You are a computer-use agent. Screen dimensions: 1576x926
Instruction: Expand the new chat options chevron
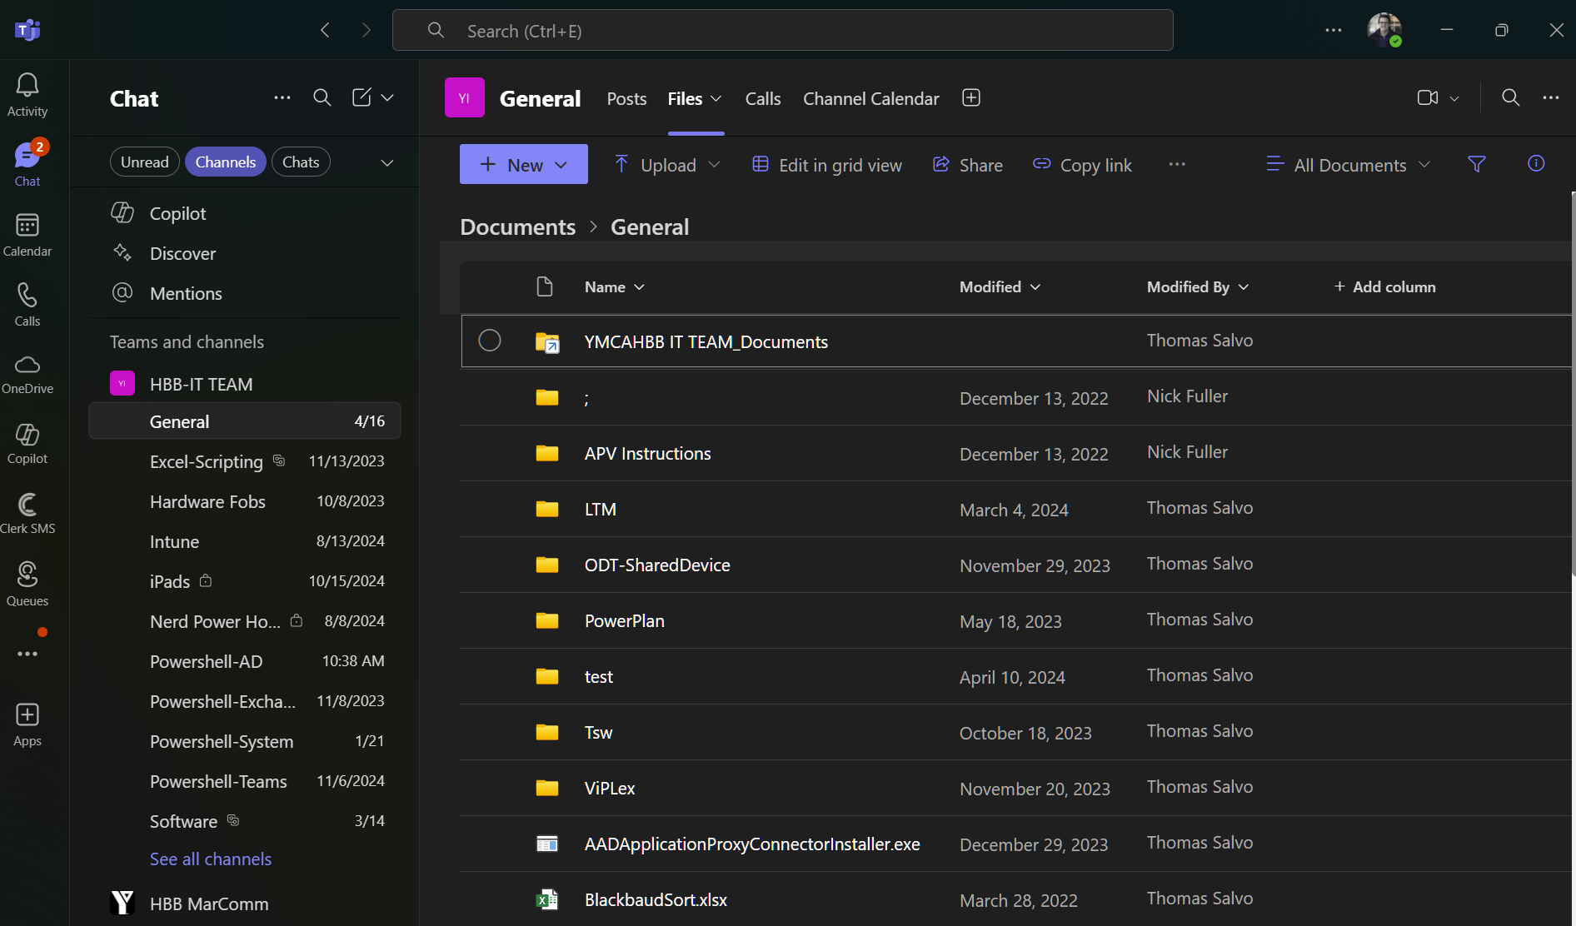387,98
